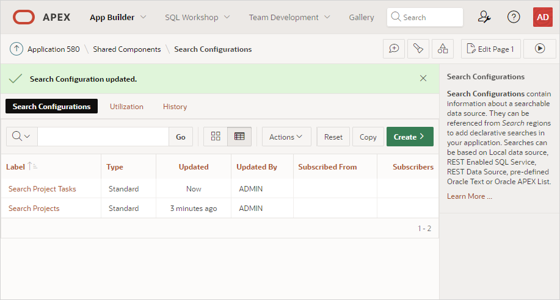Go to Shared Components breadcrumb

127,49
